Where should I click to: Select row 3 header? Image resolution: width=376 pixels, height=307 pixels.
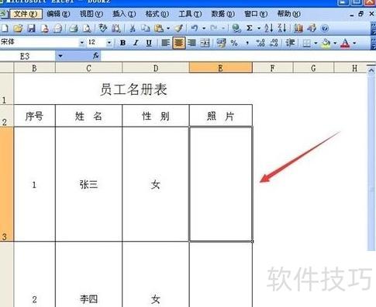point(6,184)
